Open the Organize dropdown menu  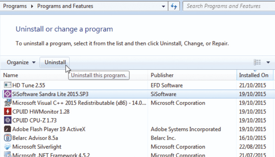click(x=21, y=62)
